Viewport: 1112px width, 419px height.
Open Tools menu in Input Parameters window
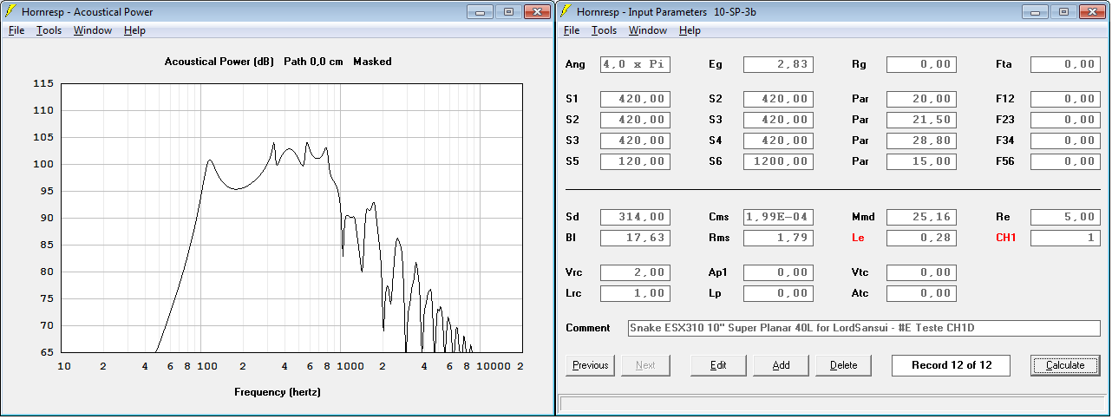[604, 30]
